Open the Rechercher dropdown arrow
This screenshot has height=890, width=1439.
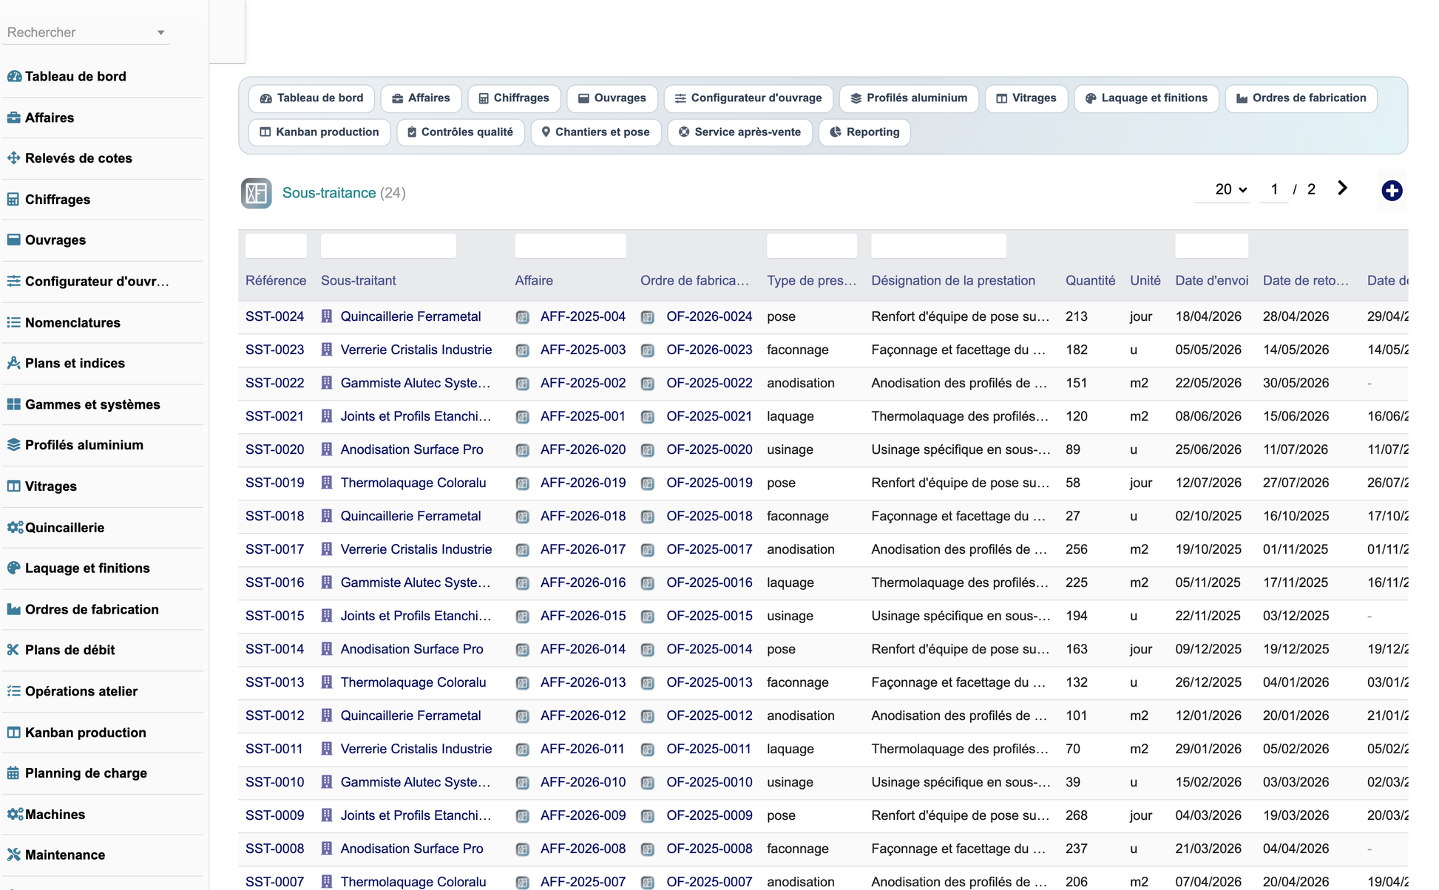160,33
